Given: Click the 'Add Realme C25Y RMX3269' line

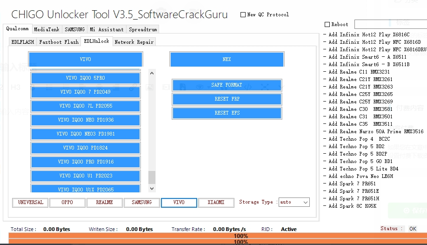Looking at the screenshot, I should point(358,102).
